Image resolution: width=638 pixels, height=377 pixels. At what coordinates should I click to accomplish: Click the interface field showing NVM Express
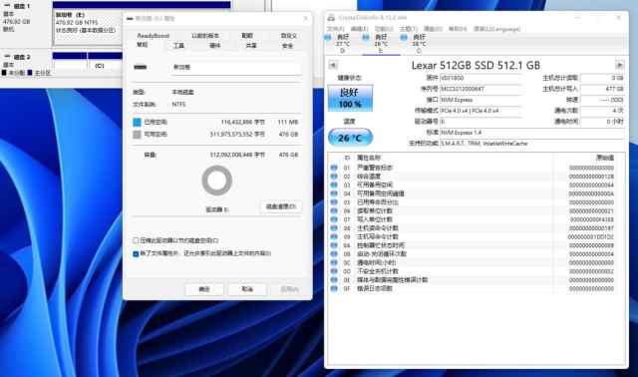pos(480,100)
